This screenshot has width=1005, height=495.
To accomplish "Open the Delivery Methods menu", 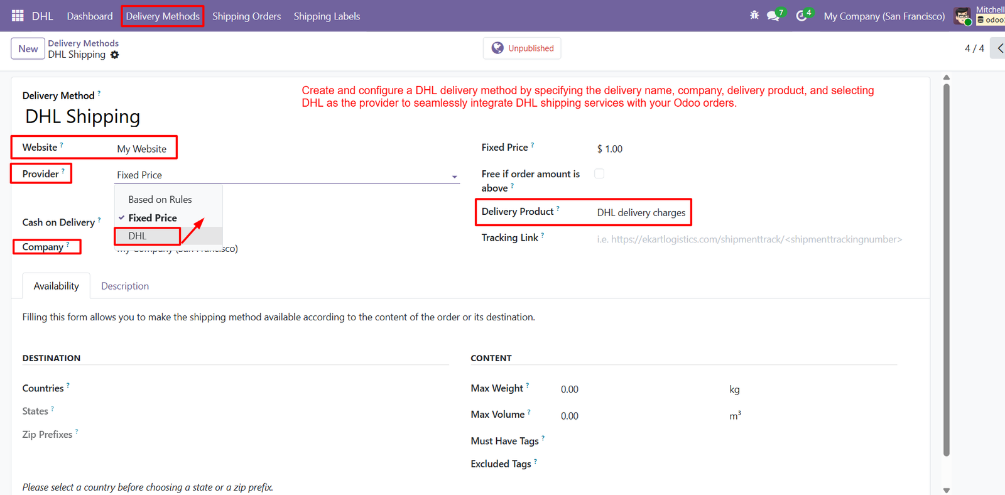I will 163,16.
